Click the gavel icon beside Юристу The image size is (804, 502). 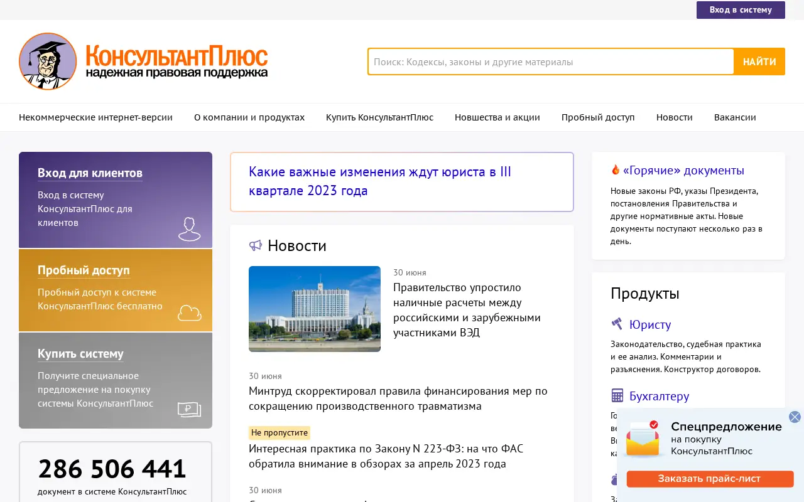click(x=617, y=324)
